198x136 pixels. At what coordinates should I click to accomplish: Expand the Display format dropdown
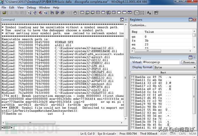coord(194,67)
